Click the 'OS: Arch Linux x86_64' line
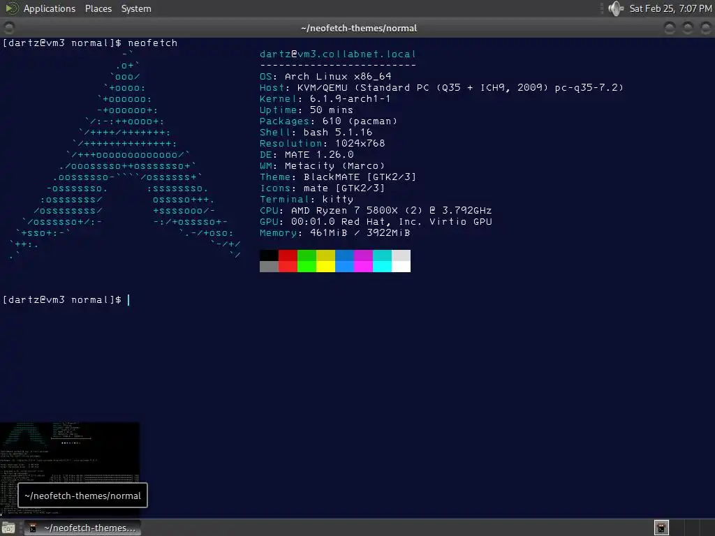Viewport: 715px width, 536px height. pos(325,77)
